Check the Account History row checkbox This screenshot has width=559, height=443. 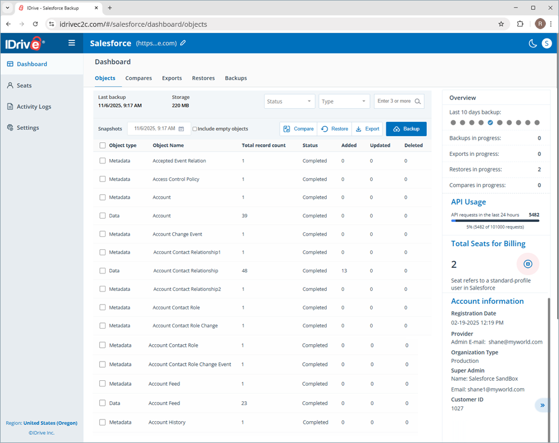[x=102, y=422]
